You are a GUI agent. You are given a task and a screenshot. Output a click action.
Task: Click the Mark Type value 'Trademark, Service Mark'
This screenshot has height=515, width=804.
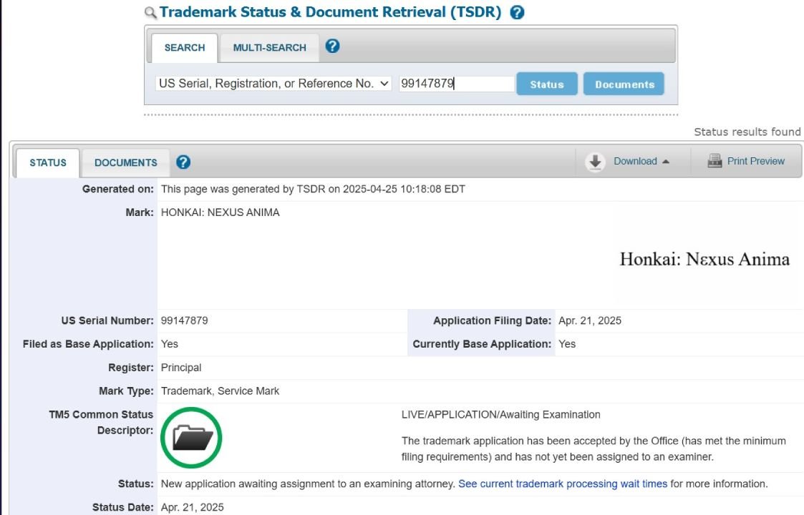[220, 391]
